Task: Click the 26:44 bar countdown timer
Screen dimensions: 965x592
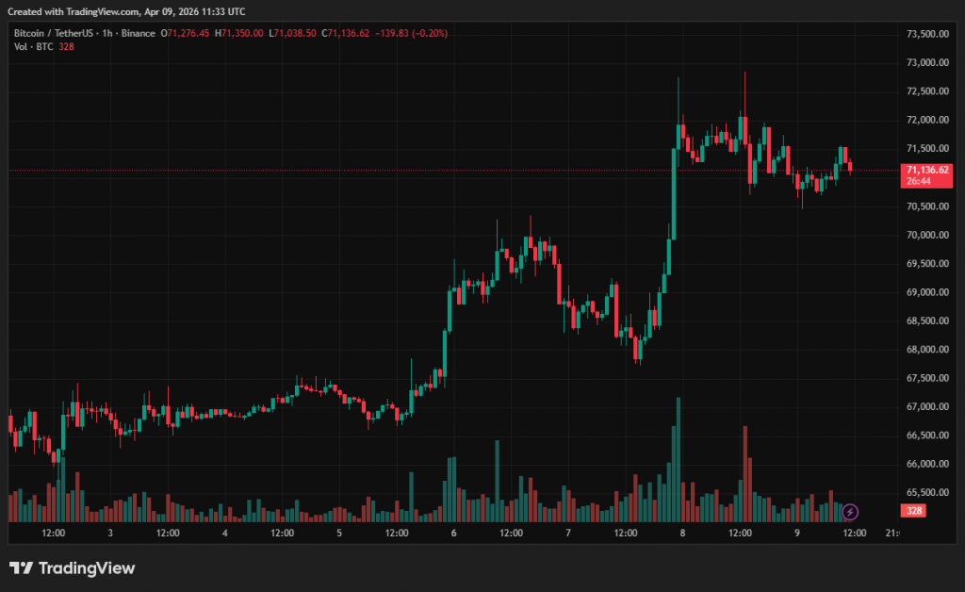Action: coord(920,181)
